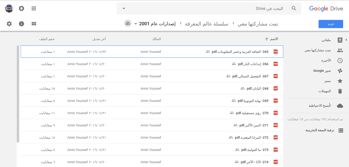Open the settings gear icon

tap(9, 24)
